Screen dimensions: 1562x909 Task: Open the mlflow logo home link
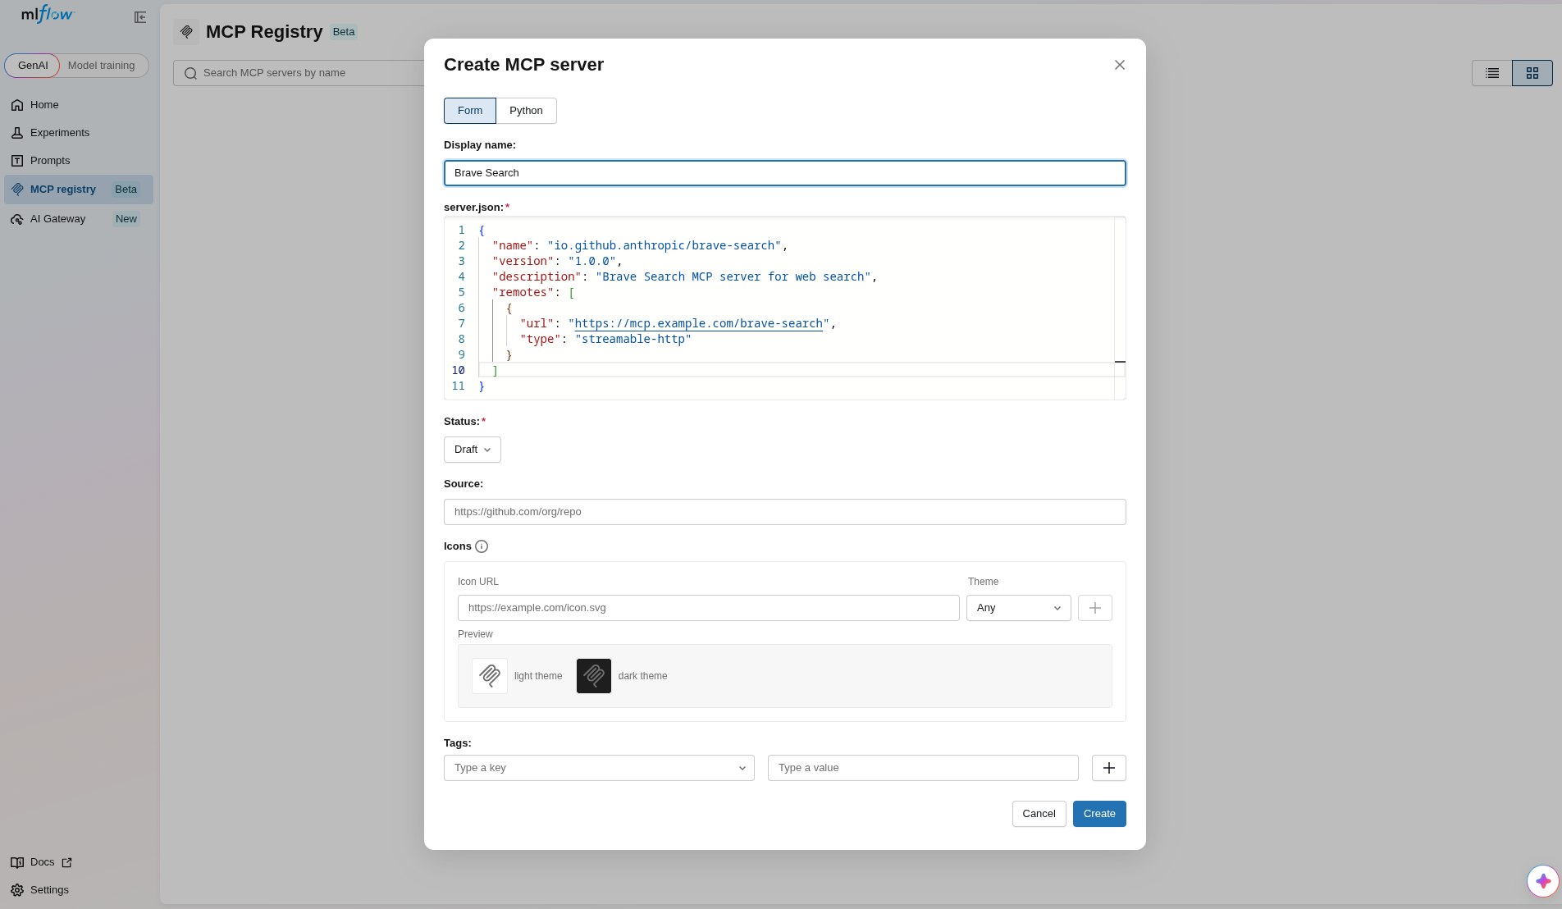[x=48, y=15]
